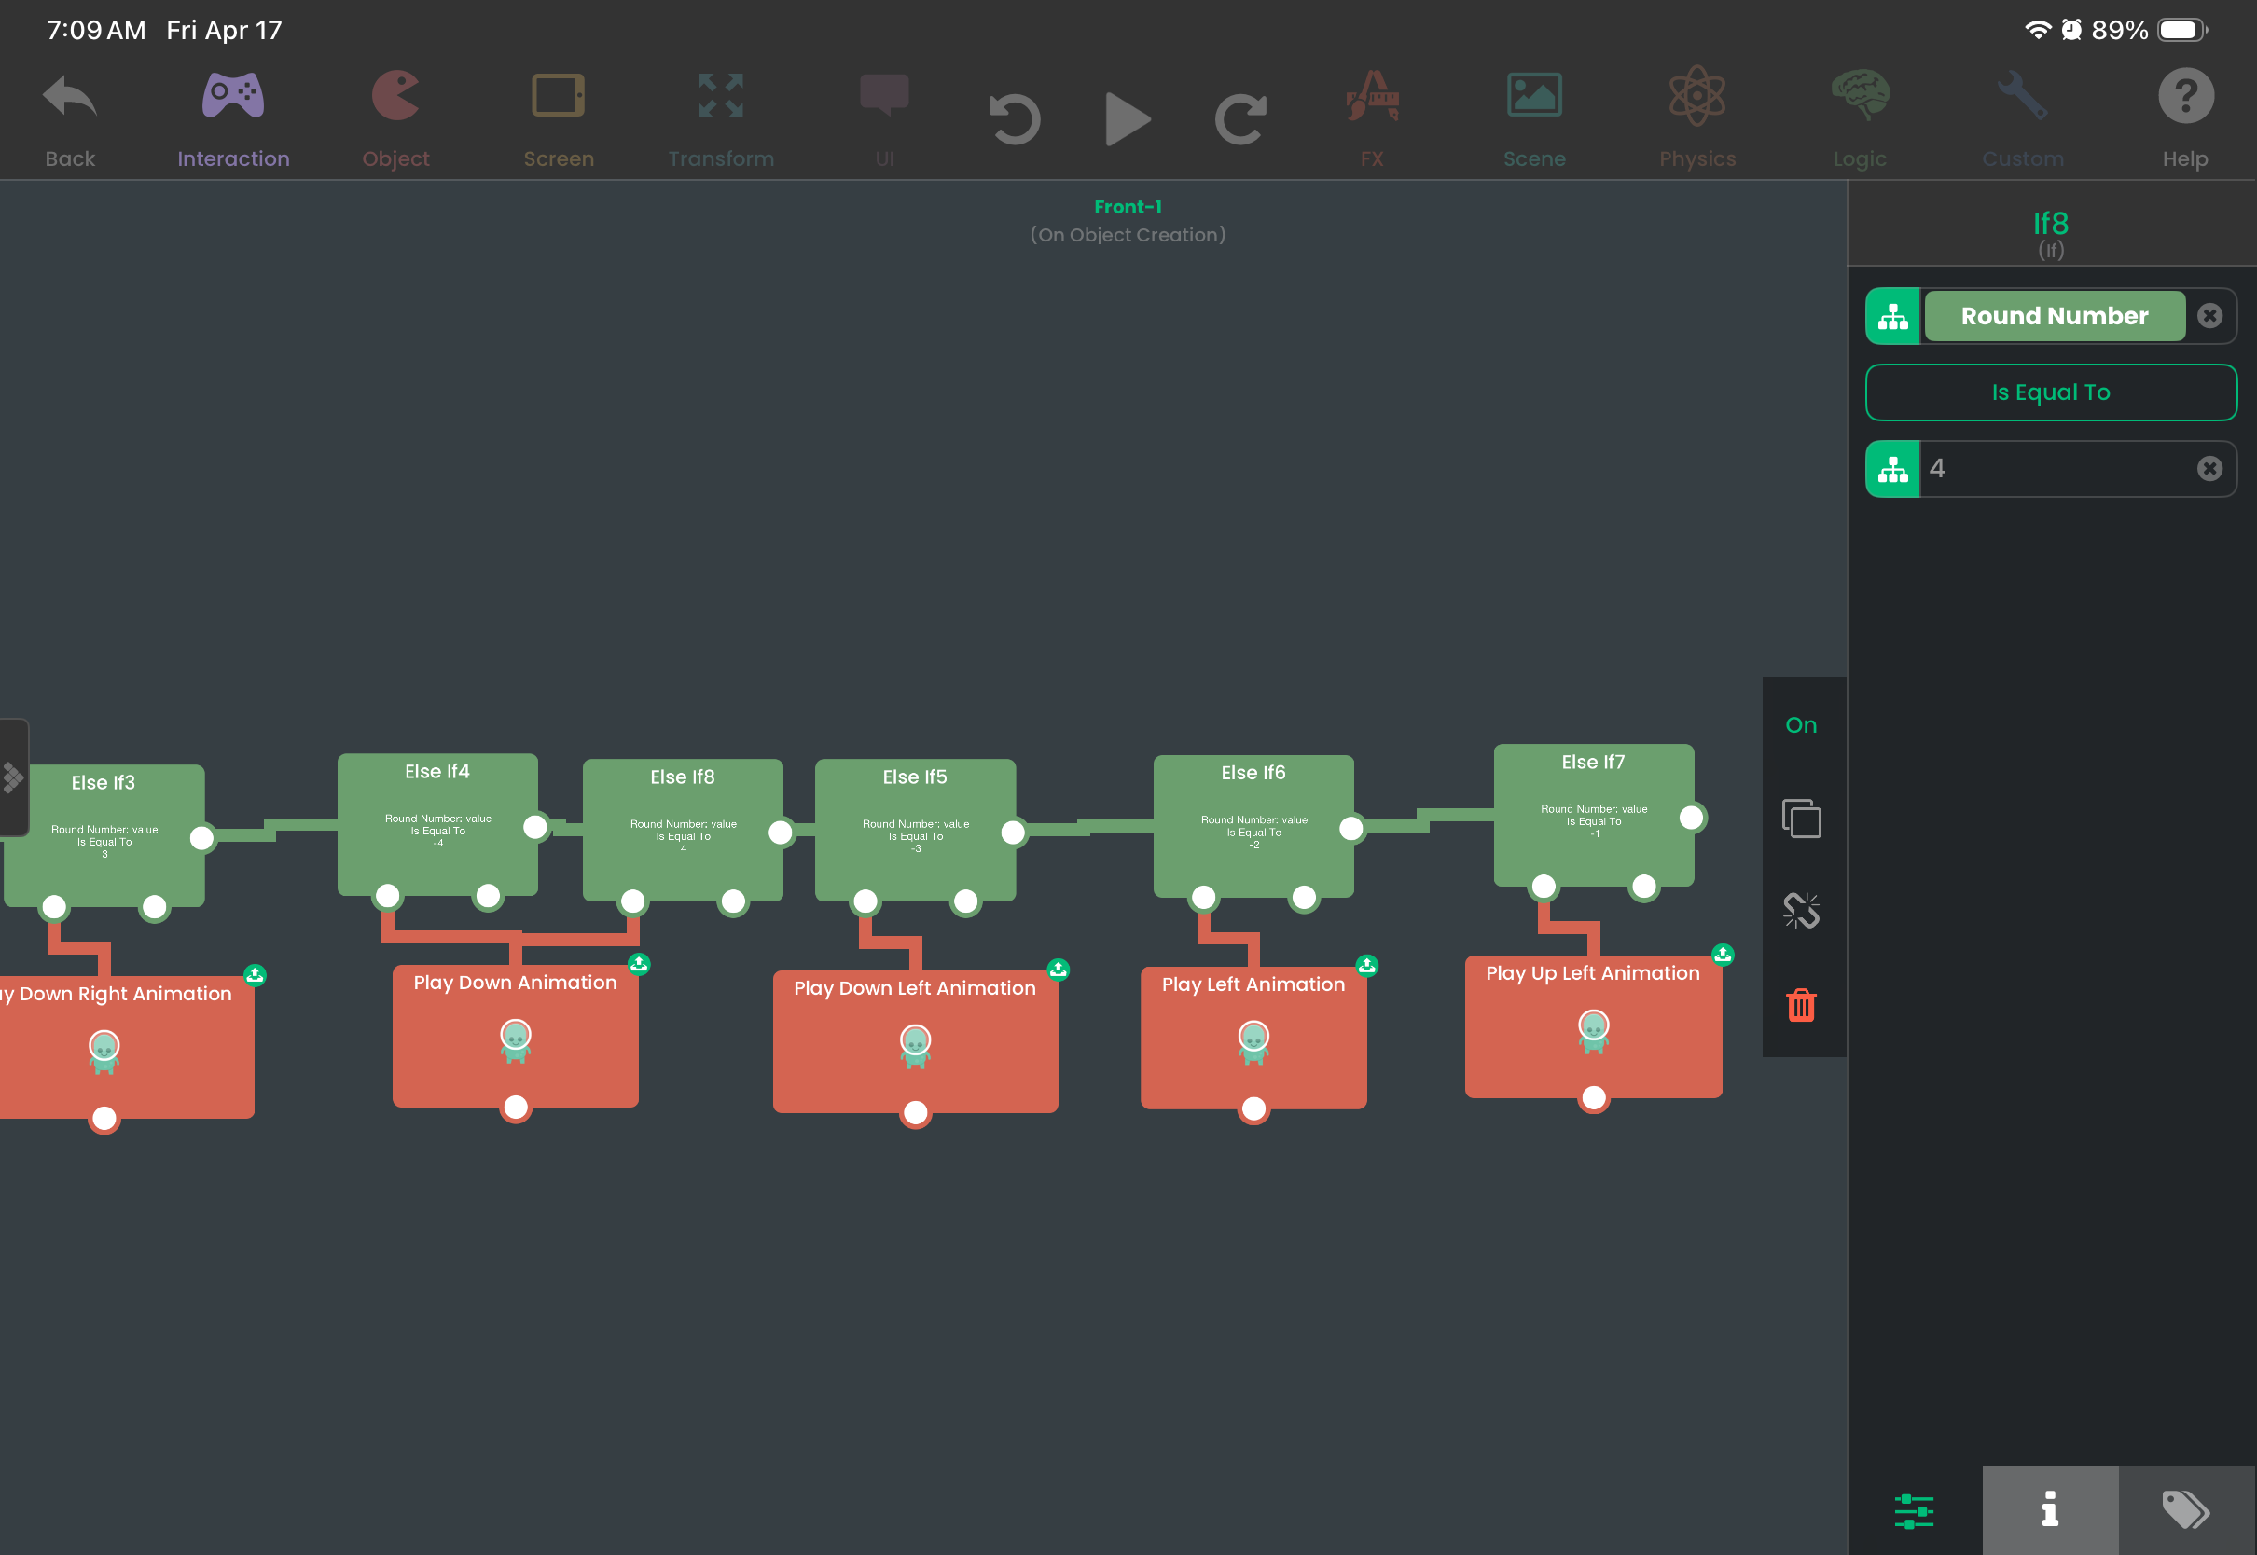This screenshot has width=2257, height=1555.
Task: Switch to the tags tab
Action: click(2186, 1509)
